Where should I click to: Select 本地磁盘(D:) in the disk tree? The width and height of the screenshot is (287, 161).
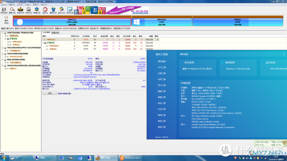pyautogui.click(x=15, y=51)
